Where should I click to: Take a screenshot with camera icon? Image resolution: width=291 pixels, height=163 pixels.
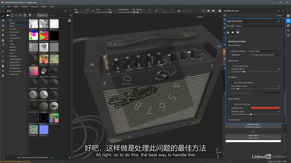[x=220, y=11]
